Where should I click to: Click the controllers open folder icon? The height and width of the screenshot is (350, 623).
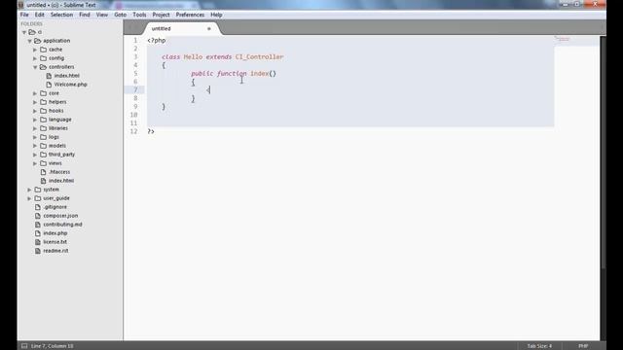(x=43, y=67)
